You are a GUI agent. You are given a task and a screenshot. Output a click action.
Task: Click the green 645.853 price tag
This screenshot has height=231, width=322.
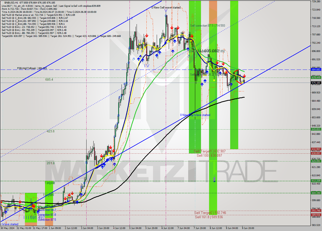pyautogui.click(x=316, y=129)
